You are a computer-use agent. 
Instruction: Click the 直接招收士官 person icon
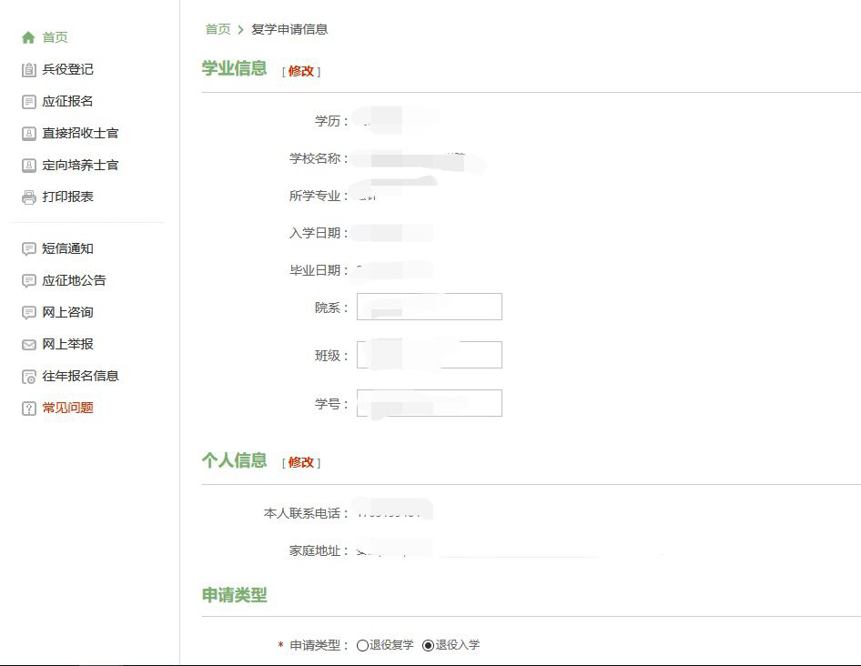click(x=28, y=134)
